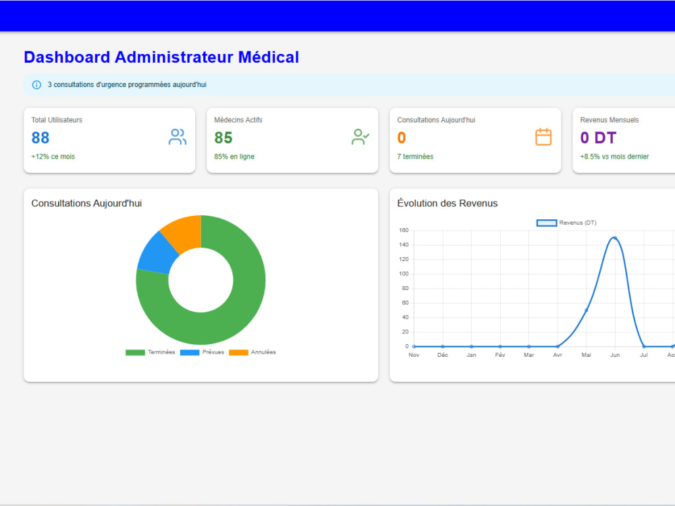
Task: Toggle the Terminées legend green swatch
Action: pos(135,352)
